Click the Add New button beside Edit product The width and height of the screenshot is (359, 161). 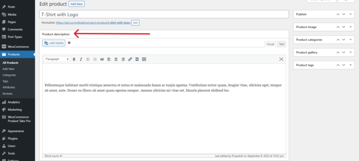click(x=77, y=4)
